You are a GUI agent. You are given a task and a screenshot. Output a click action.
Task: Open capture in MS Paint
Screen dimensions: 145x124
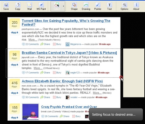(x=41, y=6)
